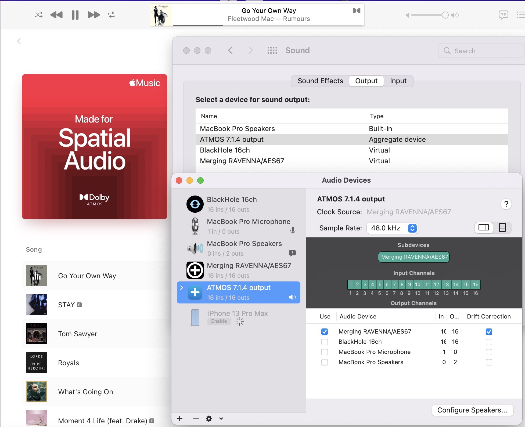Skip to the previous track
The height and width of the screenshot is (427, 525).
coord(56,15)
